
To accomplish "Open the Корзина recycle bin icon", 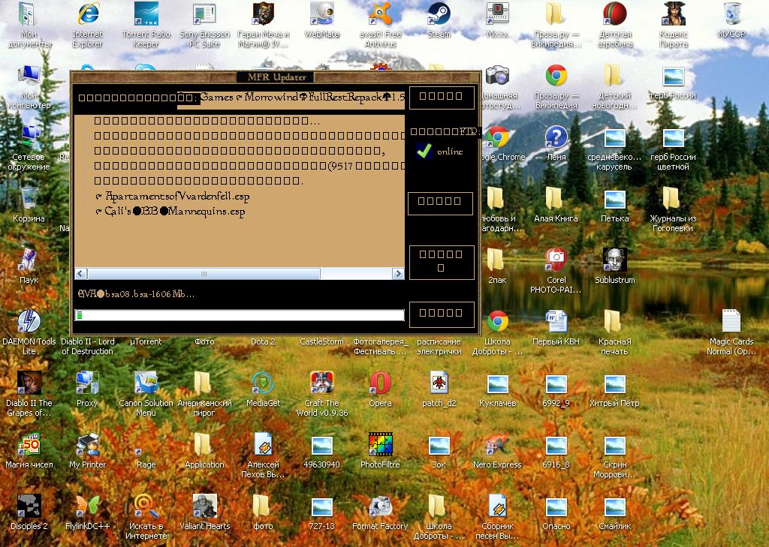I will (x=29, y=200).
